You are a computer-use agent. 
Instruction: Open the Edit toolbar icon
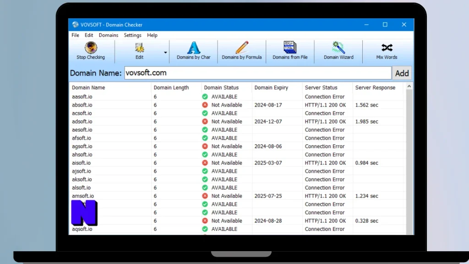point(139,47)
